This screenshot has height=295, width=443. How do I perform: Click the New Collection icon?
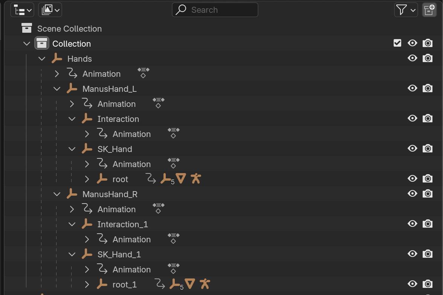click(x=429, y=10)
